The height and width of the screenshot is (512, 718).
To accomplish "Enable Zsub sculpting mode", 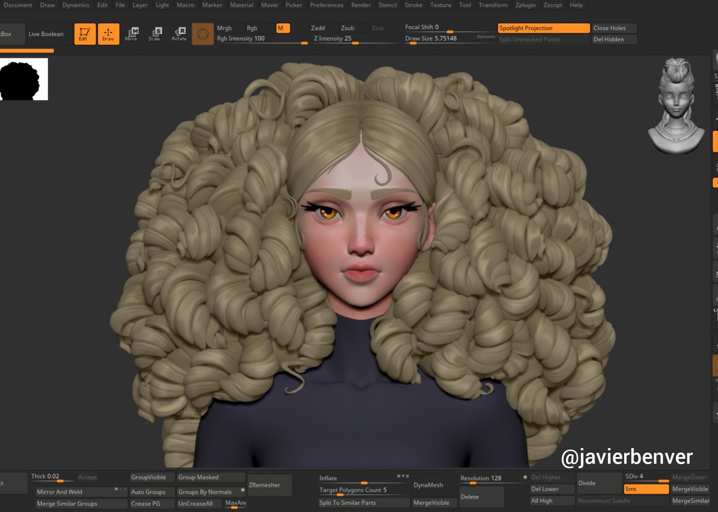I will pyautogui.click(x=352, y=28).
